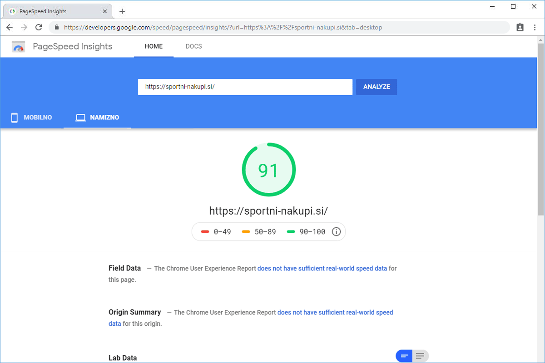Select the NAMIZNO desktop tab
545x363 pixels.
click(97, 118)
